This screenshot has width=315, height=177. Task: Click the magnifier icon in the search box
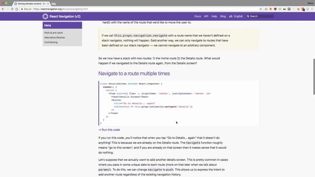tap(248, 16)
